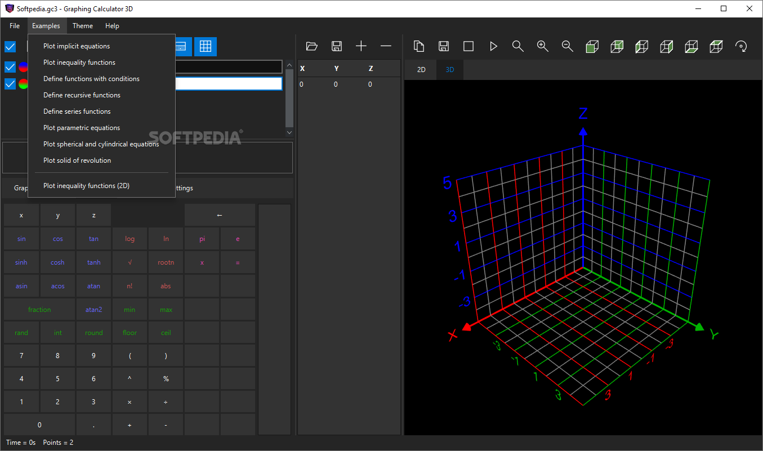Viewport: 763px width, 451px height.
Task: Click the equation list scroll-down arrow
Action: click(x=289, y=132)
